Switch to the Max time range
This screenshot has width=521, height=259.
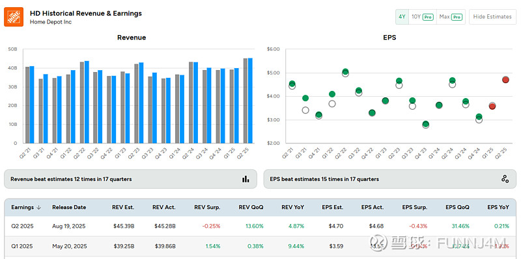pyautogui.click(x=451, y=17)
